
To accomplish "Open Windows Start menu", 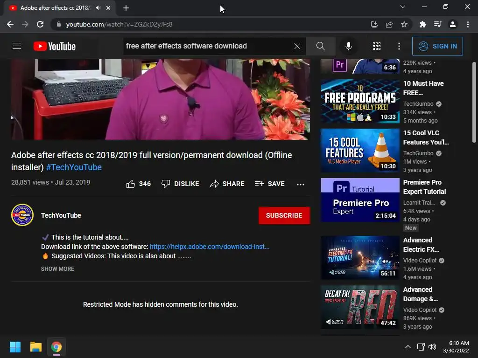I will [15, 347].
